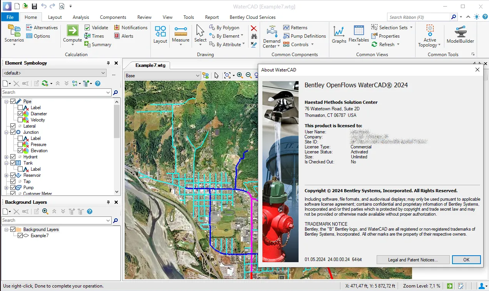Open calculation Options

[x=38, y=36]
